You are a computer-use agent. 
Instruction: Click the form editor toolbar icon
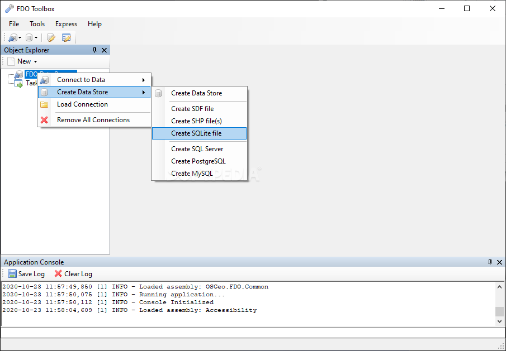67,38
